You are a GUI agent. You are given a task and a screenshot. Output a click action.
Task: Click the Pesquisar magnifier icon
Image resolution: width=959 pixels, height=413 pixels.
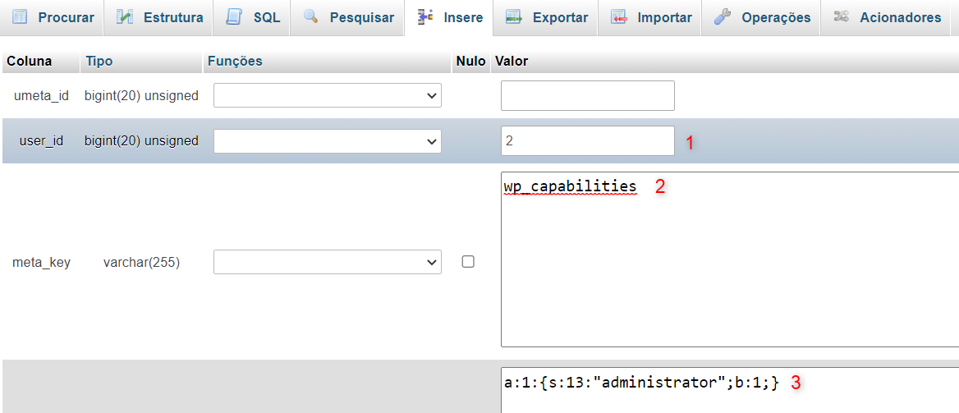pos(311,17)
